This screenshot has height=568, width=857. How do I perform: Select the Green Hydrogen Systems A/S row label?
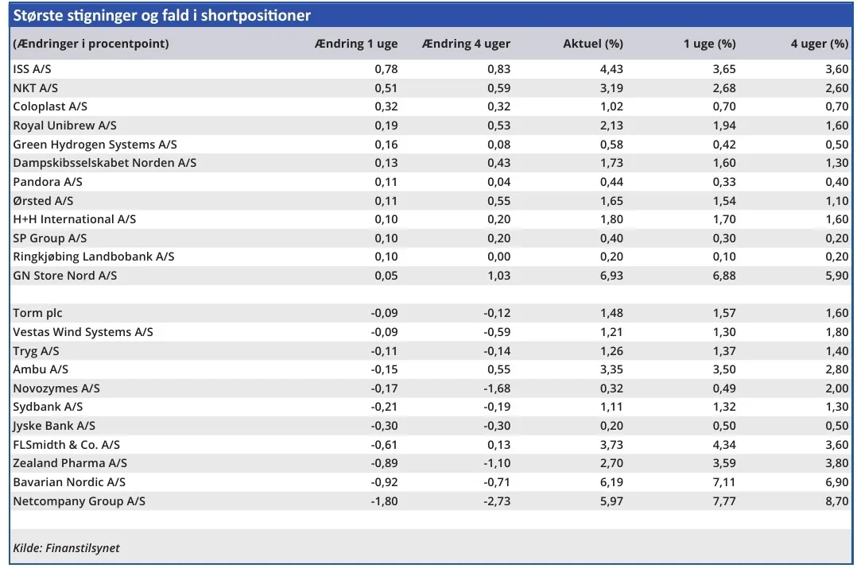pyautogui.click(x=95, y=145)
